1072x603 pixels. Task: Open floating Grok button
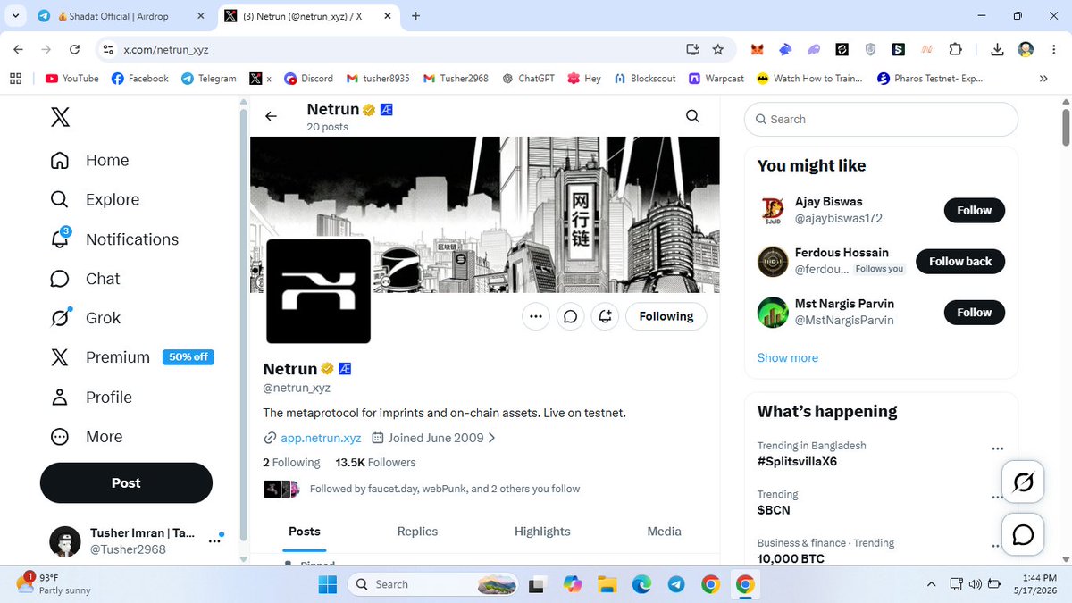[x=1023, y=482]
